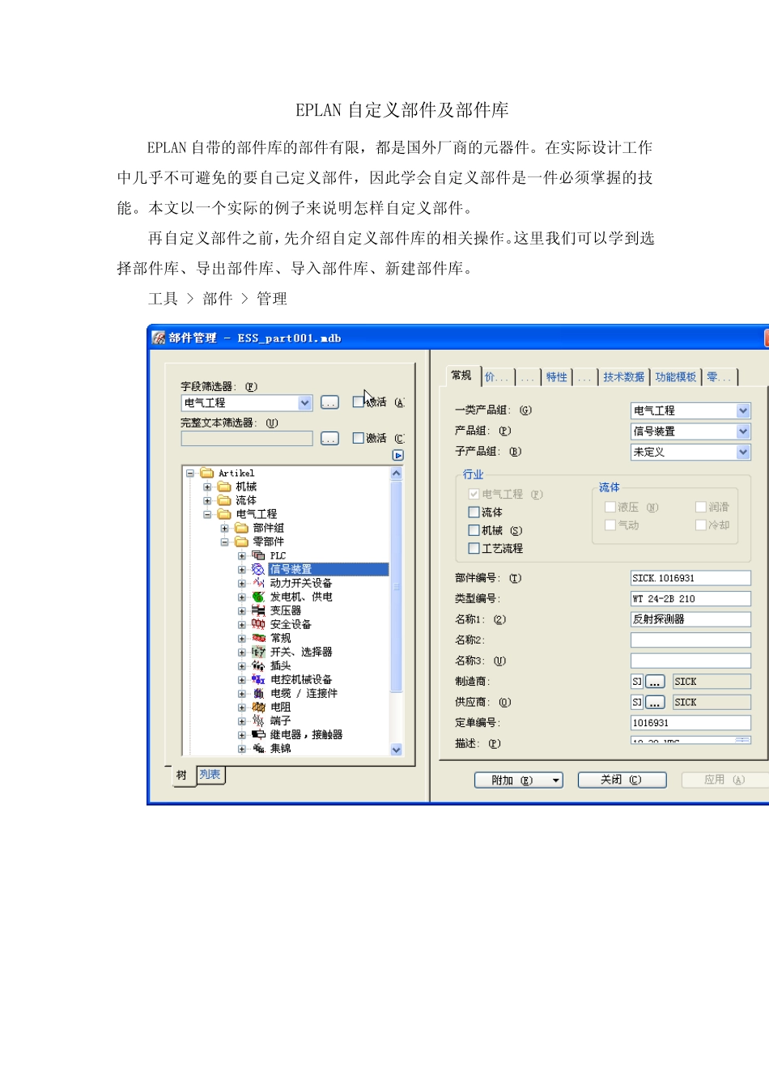Click the Artikel root folder icon
769x1088 pixels.
tap(206, 473)
